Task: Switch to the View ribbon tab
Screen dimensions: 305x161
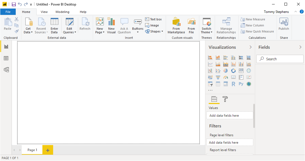Action: tap(44, 12)
